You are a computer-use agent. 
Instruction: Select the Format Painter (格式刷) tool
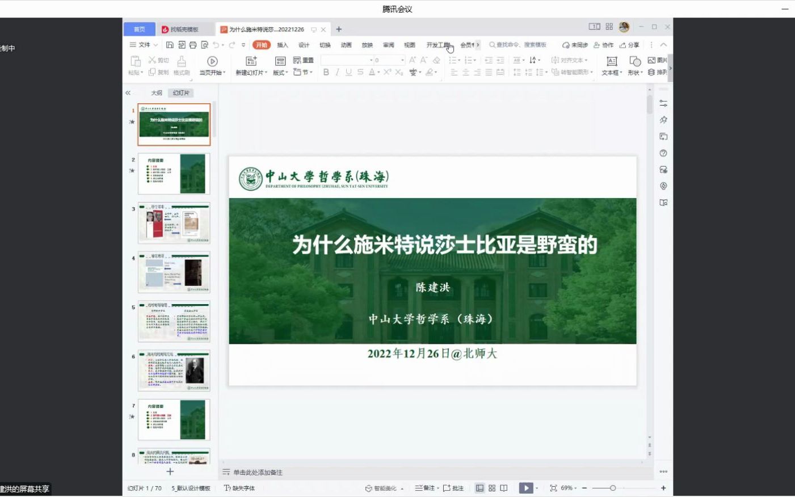coord(182,65)
